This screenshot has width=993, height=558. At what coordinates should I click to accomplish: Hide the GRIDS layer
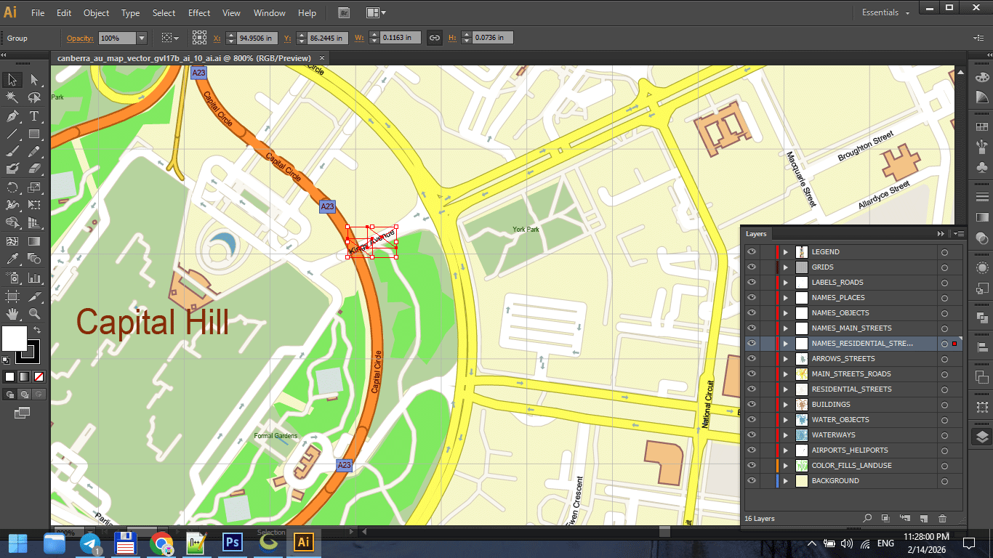[752, 267]
